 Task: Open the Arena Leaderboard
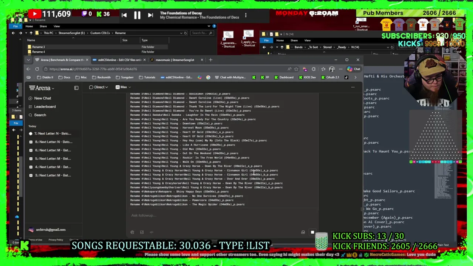tap(42, 107)
